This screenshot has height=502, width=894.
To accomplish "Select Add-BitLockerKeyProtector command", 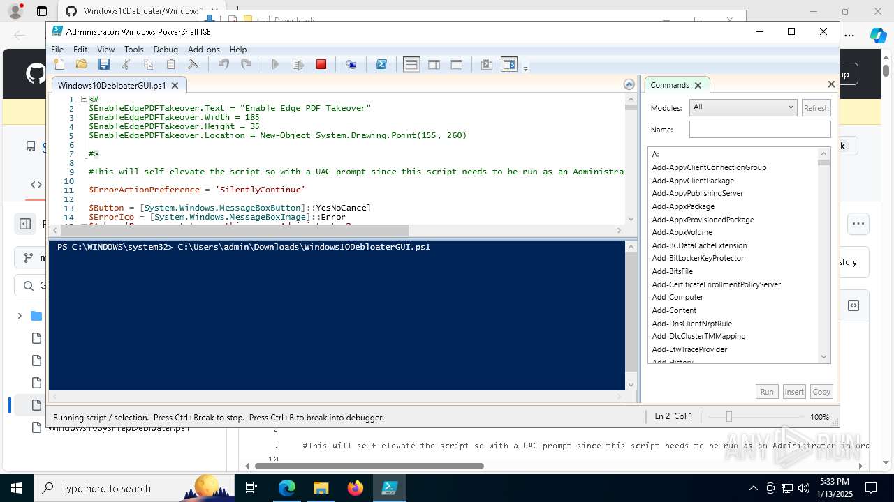I will click(698, 258).
